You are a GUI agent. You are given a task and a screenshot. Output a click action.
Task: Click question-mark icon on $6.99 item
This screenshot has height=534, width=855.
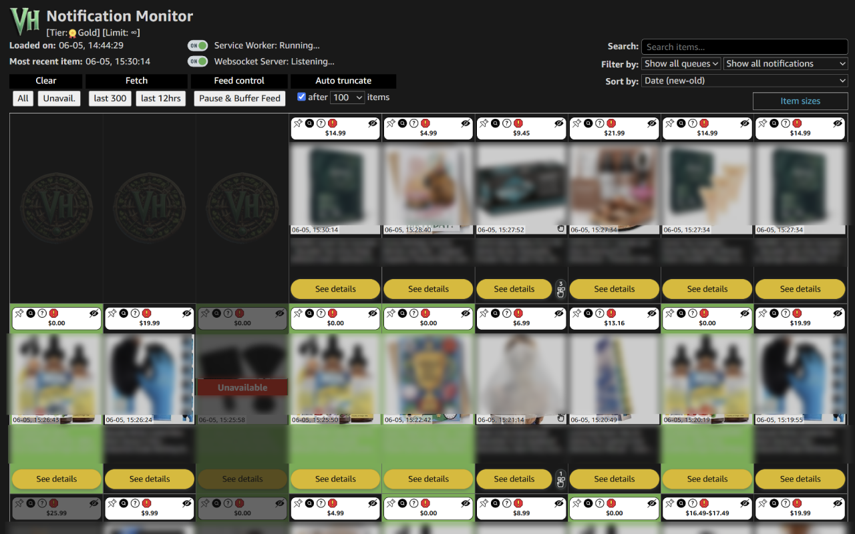[507, 313]
